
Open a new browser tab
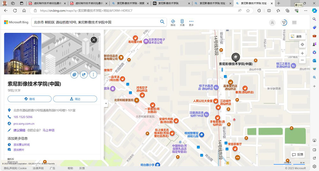(x=278, y=3)
